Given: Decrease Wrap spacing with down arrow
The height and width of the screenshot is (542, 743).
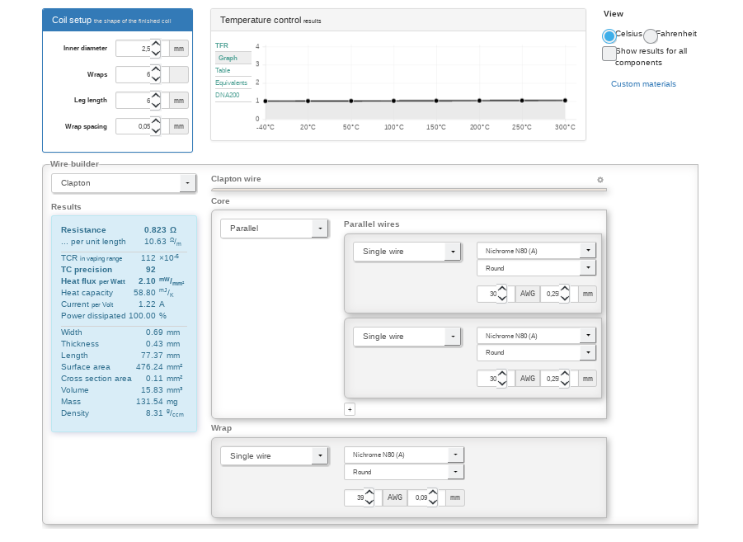Looking at the screenshot, I should (x=156, y=131).
